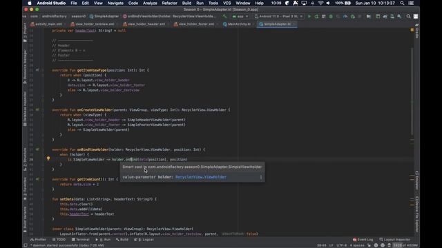This screenshot has width=442, height=248.
Task: Open the Build tool window at the bottom
Action: click(122, 240)
